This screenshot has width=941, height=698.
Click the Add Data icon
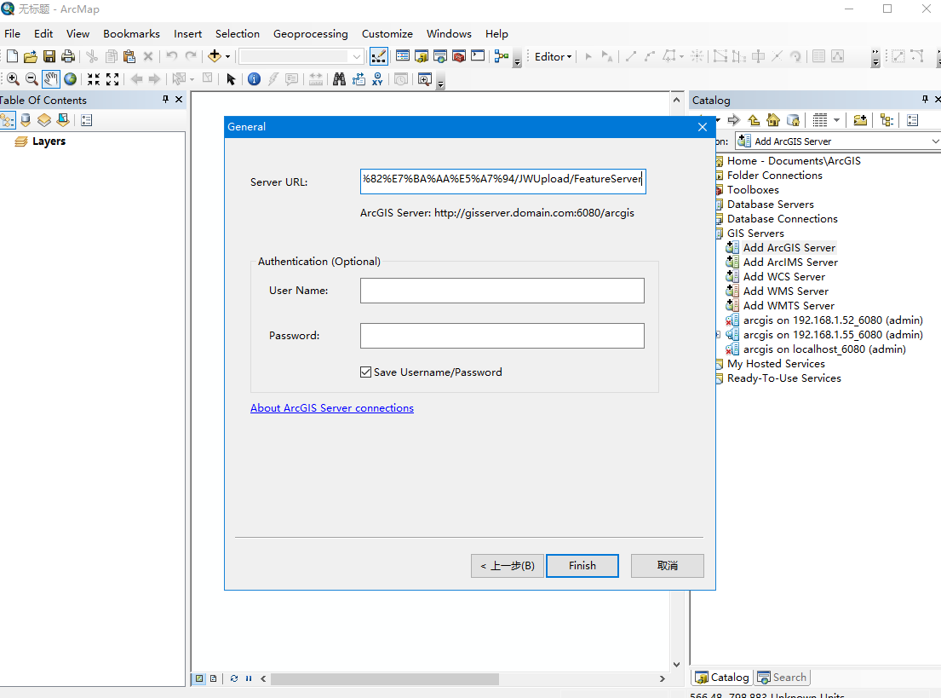tap(214, 55)
